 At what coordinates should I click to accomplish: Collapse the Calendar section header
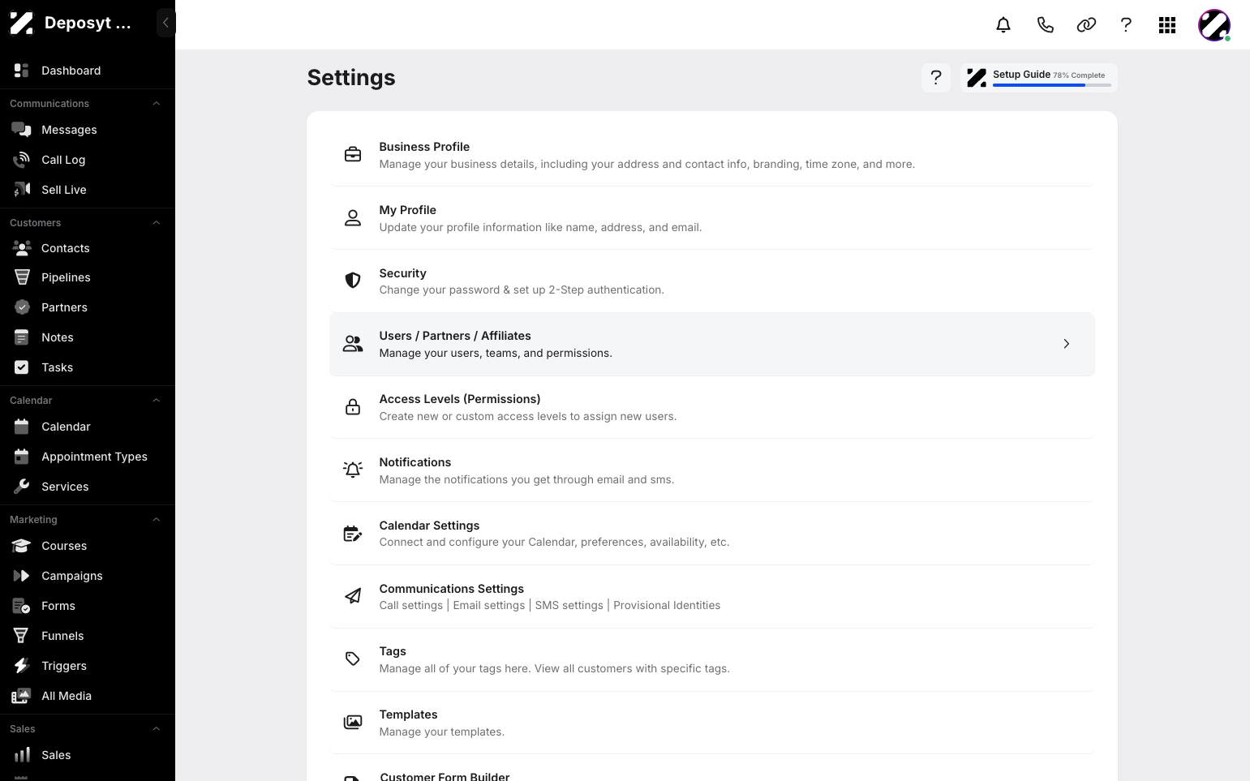(x=157, y=401)
